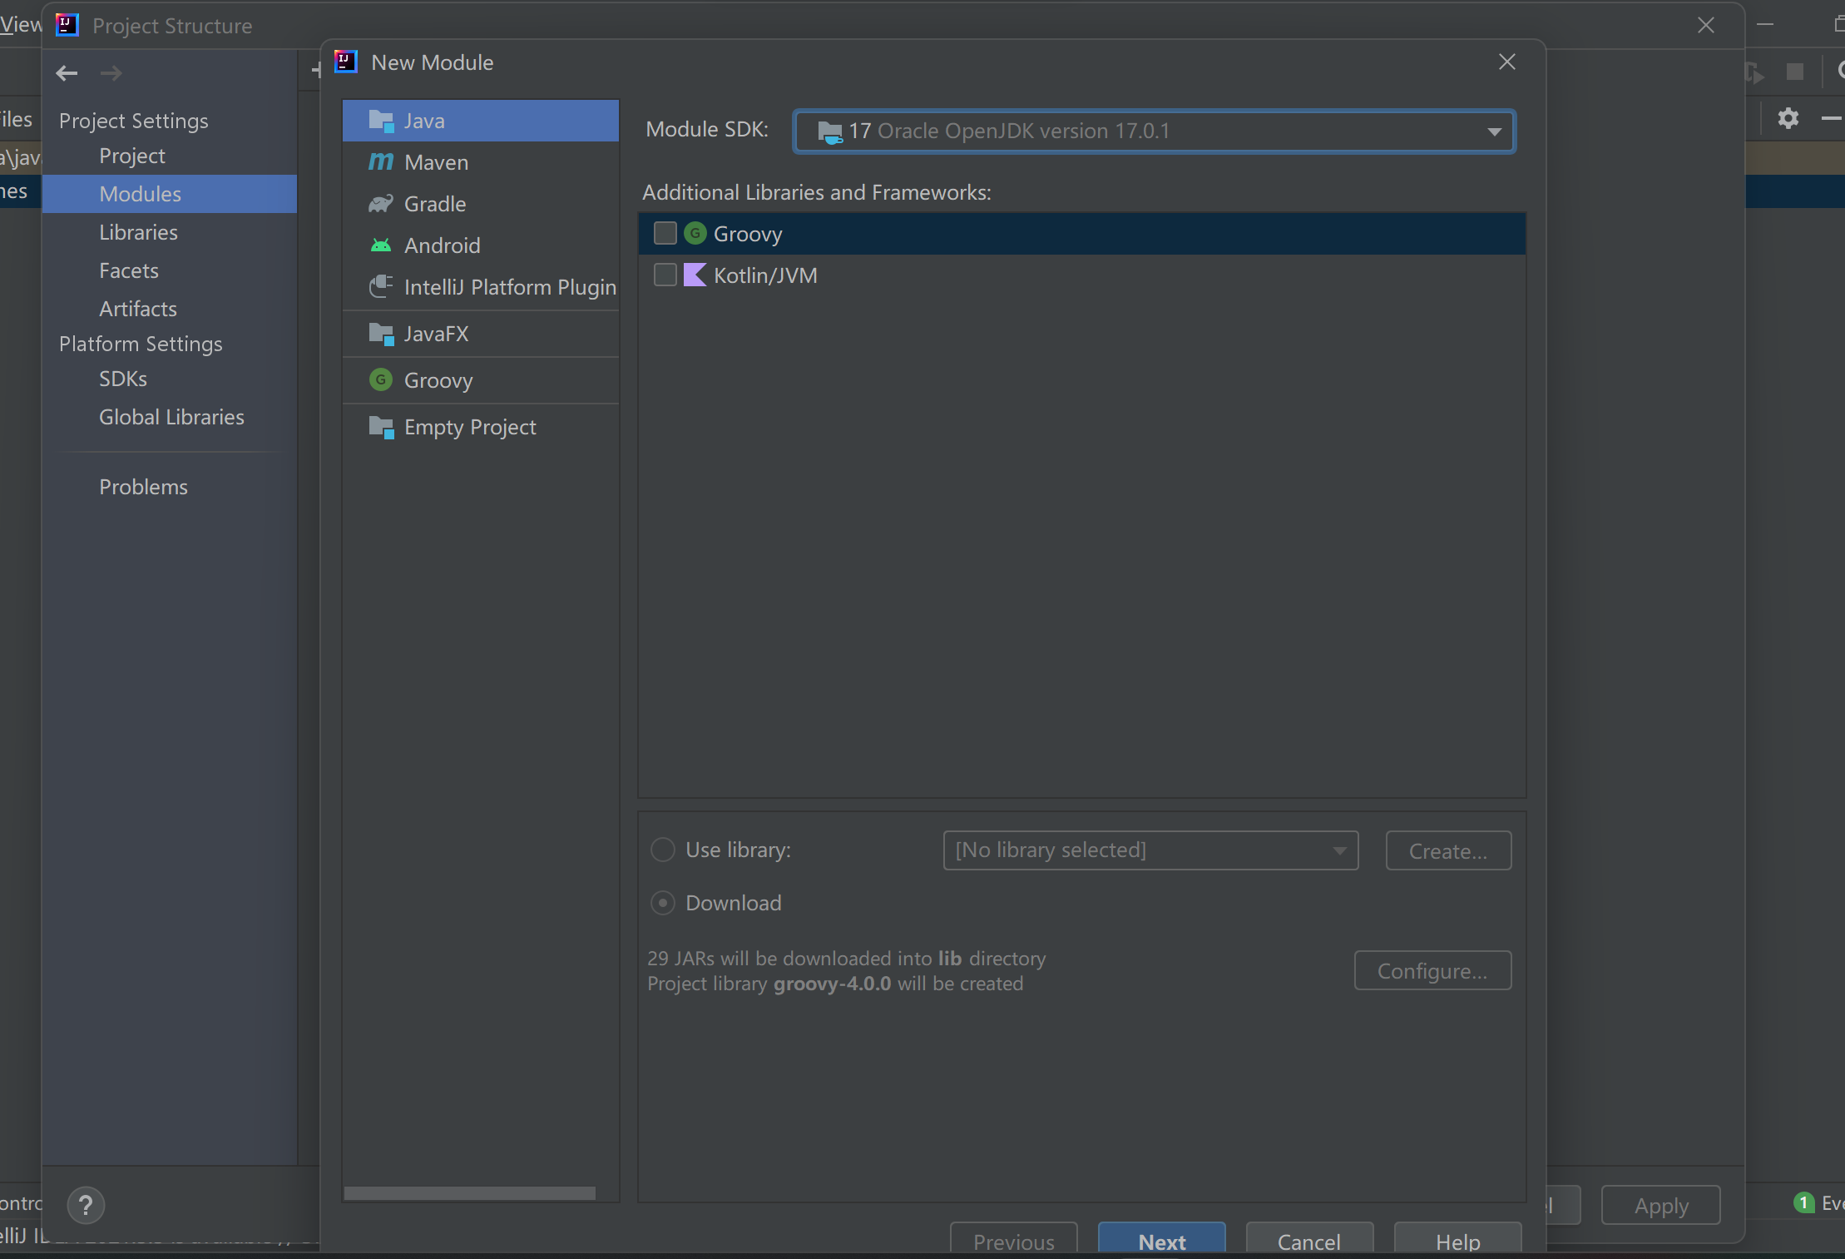The image size is (1845, 1259).
Task: Select the Empty Project icon
Action: pyautogui.click(x=380, y=427)
